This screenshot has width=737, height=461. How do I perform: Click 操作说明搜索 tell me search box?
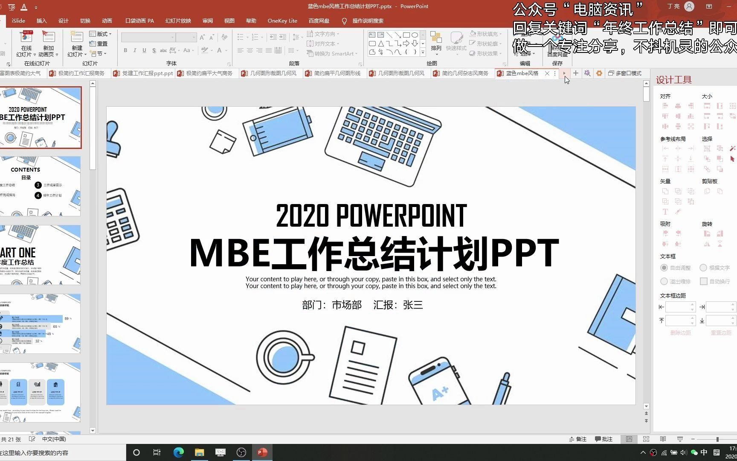click(363, 21)
